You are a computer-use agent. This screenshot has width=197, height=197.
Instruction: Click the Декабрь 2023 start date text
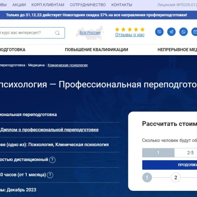pos(21,190)
